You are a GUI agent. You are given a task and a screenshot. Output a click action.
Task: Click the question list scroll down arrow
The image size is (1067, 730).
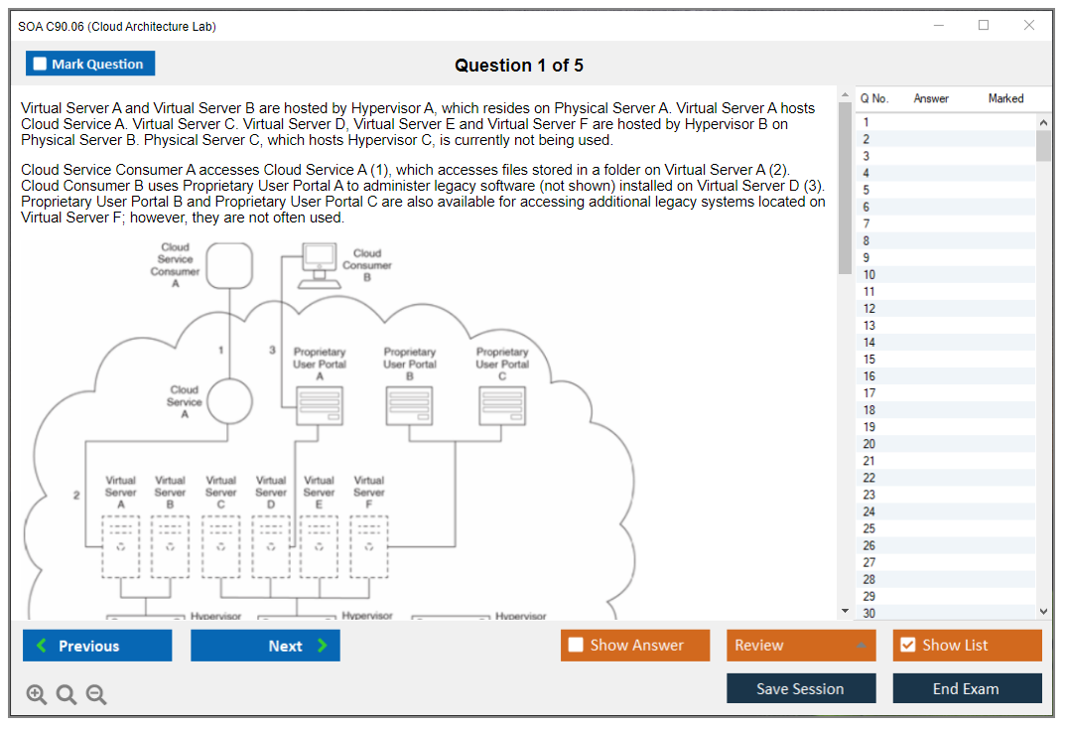1043,612
